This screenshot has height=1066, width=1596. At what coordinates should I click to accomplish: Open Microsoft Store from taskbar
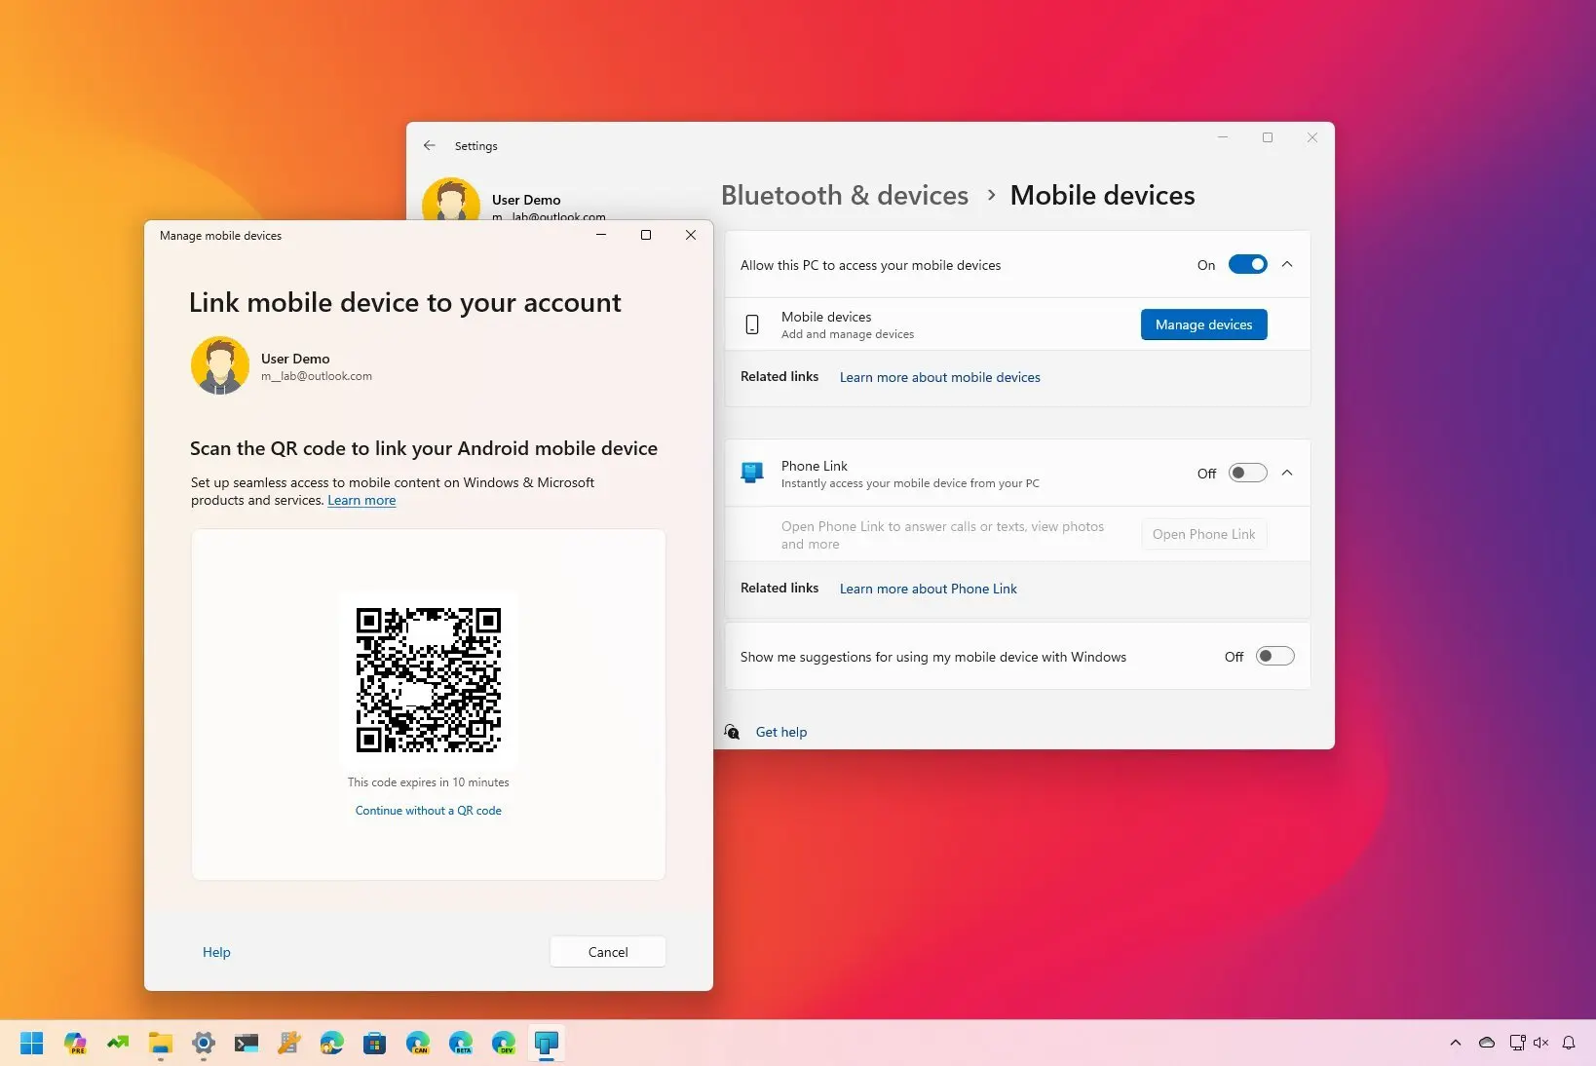pos(375,1043)
